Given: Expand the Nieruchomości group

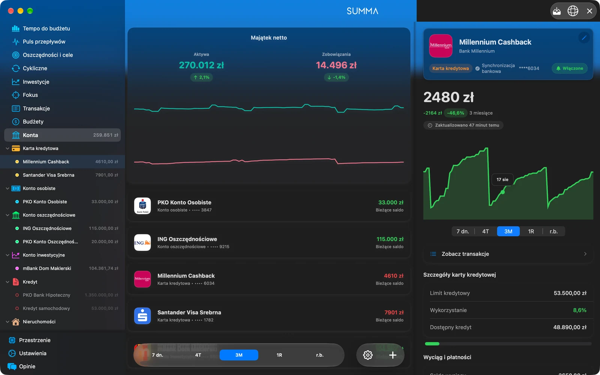Looking at the screenshot, I should [7, 322].
